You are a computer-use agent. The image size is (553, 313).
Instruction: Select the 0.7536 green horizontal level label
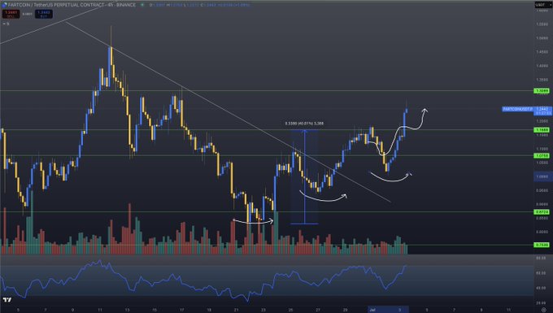[x=542, y=245]
